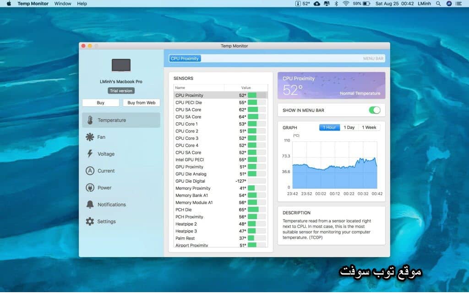The width and height of the screenshot is (469, 294).
Task: Open Siri from the menu bar
Action: point(449,4)
